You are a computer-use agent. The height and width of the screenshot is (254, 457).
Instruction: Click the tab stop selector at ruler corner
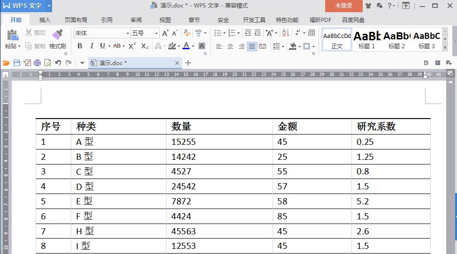pos(6,75)
